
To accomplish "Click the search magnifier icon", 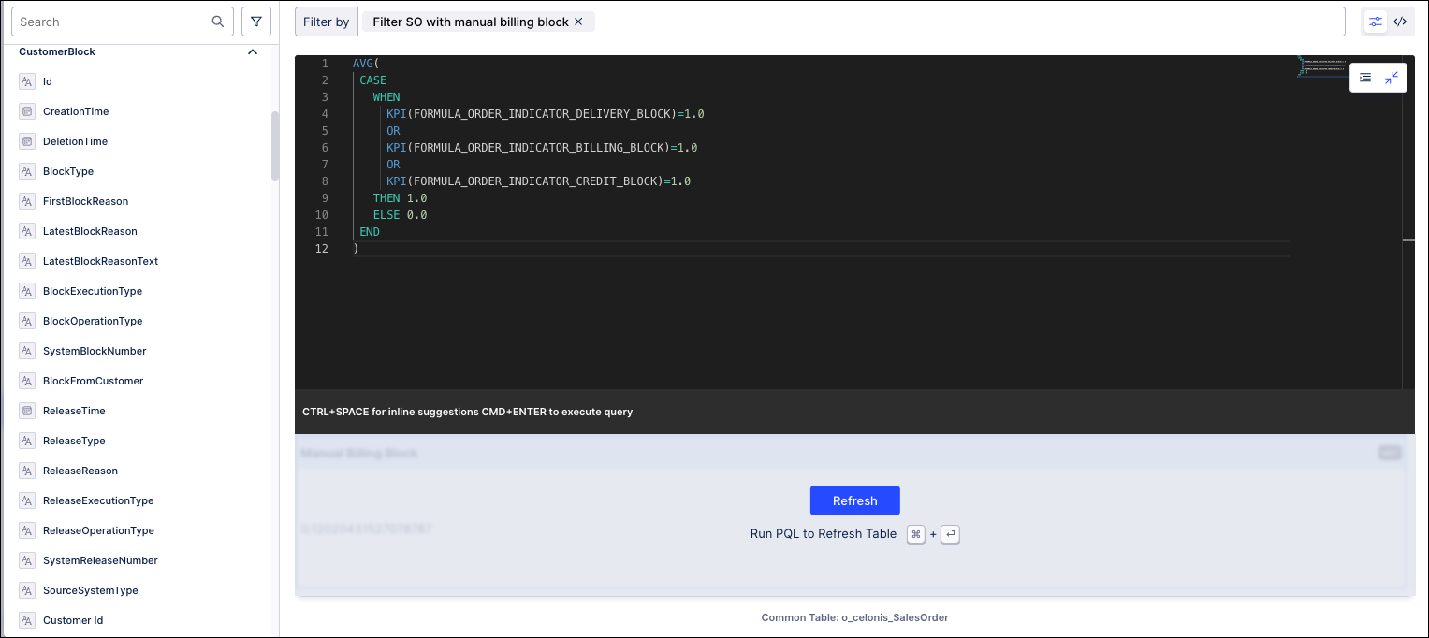I will [x=218, y=22].
